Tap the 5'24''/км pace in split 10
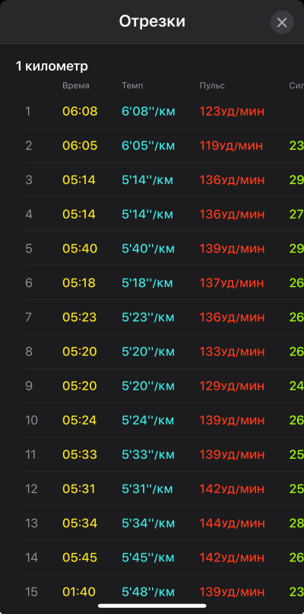Screen dimensions: 304x614 tap(148, 420)
